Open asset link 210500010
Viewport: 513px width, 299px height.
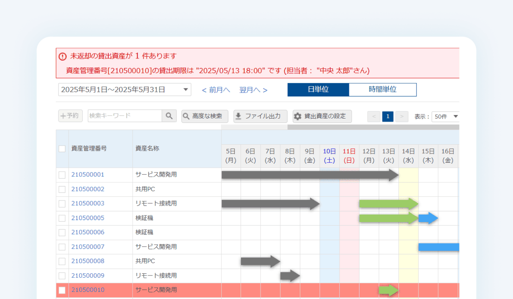(88, 290)
